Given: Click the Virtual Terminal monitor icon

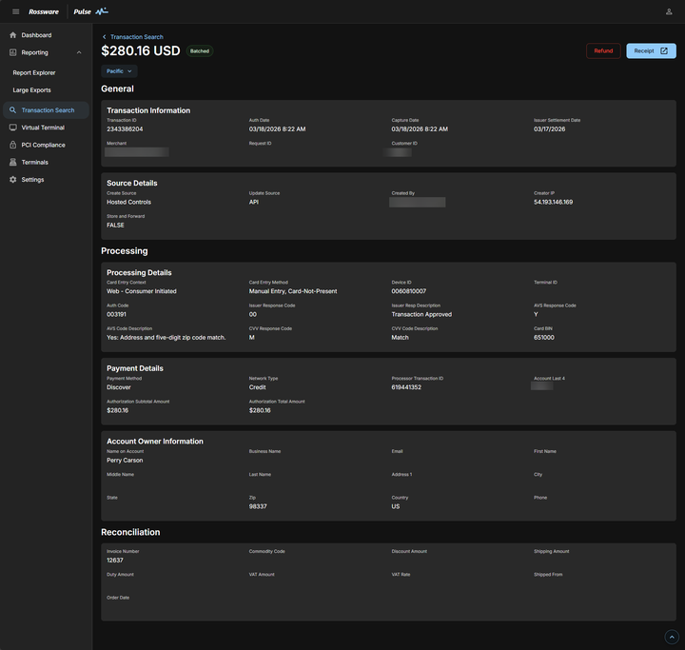Looking at the screenshot, I should coord(12,127).
